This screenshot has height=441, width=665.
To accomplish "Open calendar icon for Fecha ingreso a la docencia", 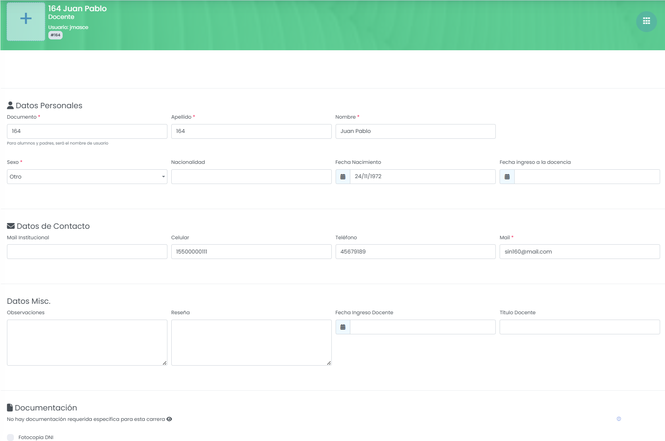I will tap(507, 177).
